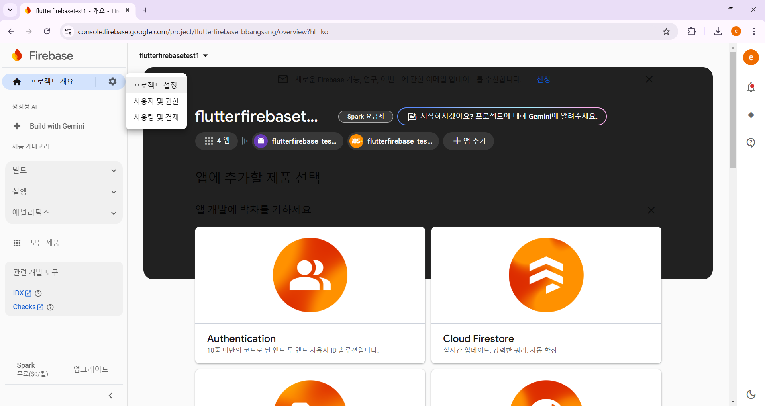Open the iOS app flutterfirebase_tes chip
Image resolution: width=765 pixels, height=406 pixels.
(x=393, y=141)
